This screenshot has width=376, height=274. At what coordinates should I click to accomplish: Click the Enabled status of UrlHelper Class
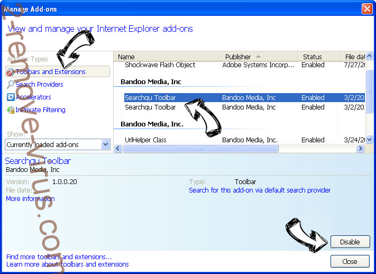click(313, 140)
